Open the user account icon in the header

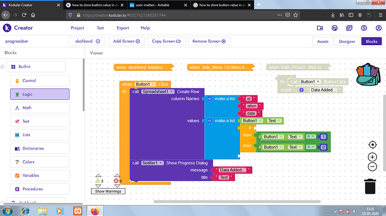[378, 28]
